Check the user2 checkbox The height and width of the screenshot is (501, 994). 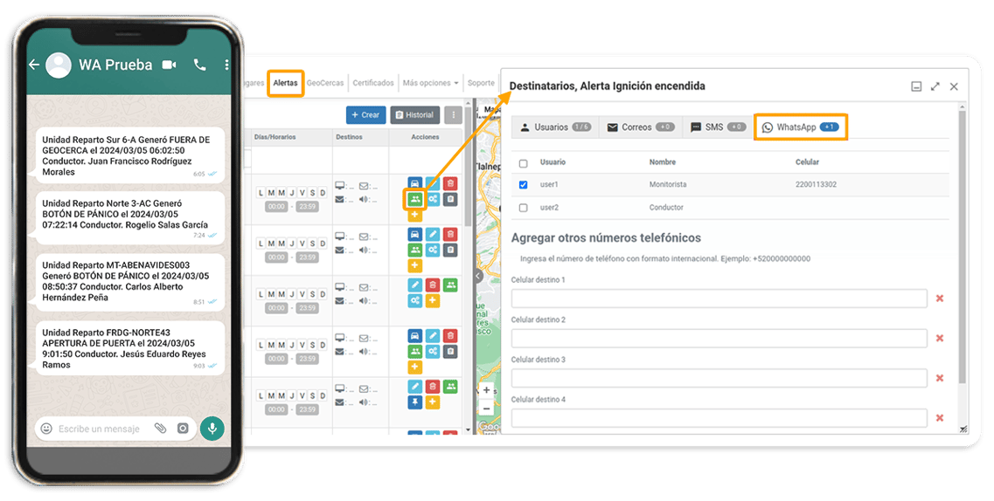click(x=523, y=208)
